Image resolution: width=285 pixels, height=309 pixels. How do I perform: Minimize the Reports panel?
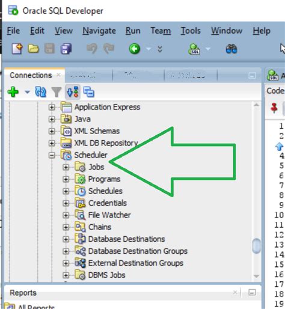(x=252, y=292)
